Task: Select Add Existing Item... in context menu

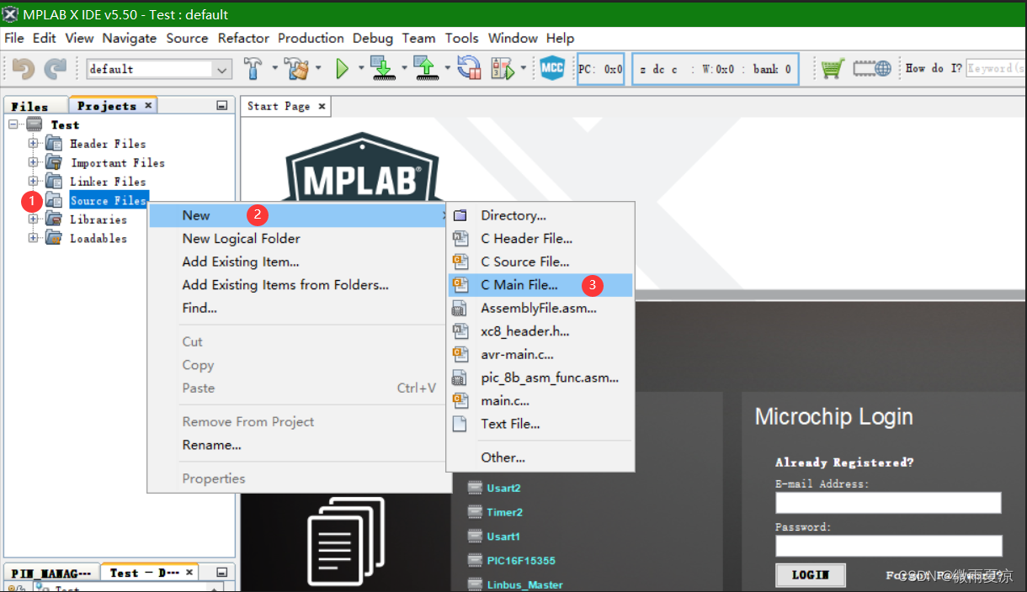Action: point(300,262)
